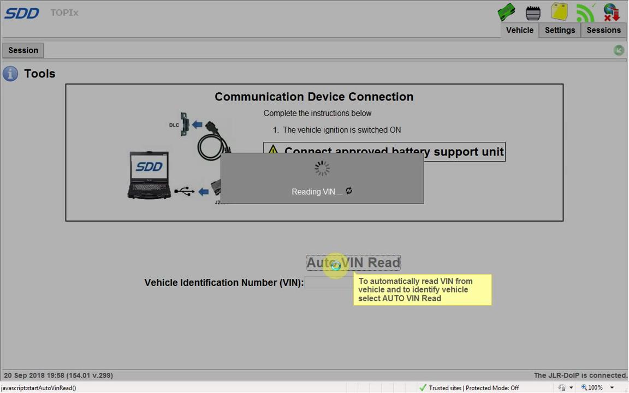Click the zoom magnifier icon showing 100%
The height and width of the screenshot is (393, 629).
pyautogui.click(x=584, y=388)
